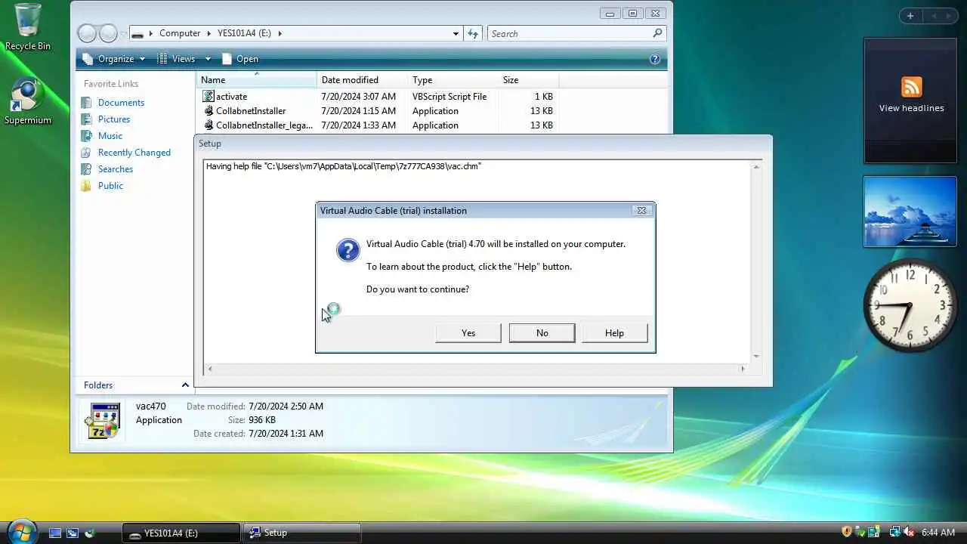Open Recycle Bin on the desktop
Image resolution: width=967 pixels, height=544 pixels.
[28, 27]
